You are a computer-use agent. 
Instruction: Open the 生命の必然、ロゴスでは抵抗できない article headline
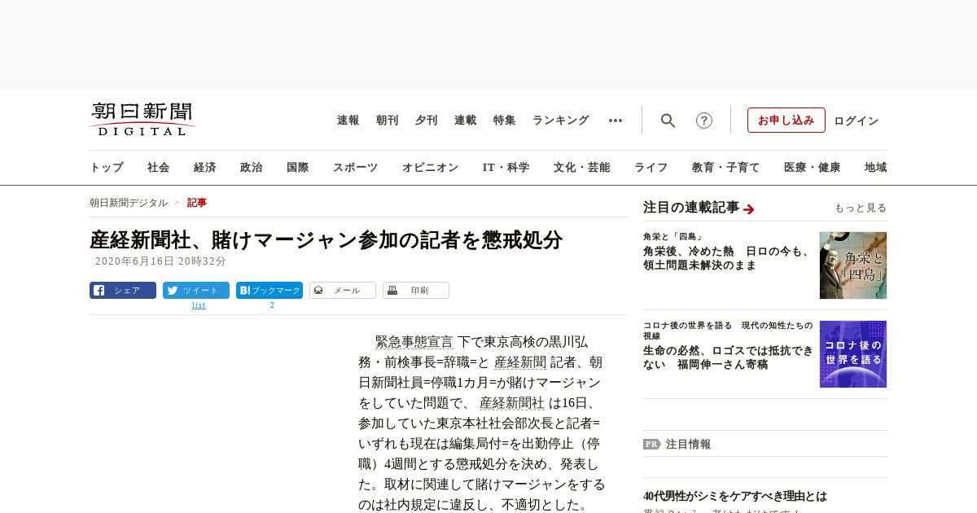tap(729, 357)
